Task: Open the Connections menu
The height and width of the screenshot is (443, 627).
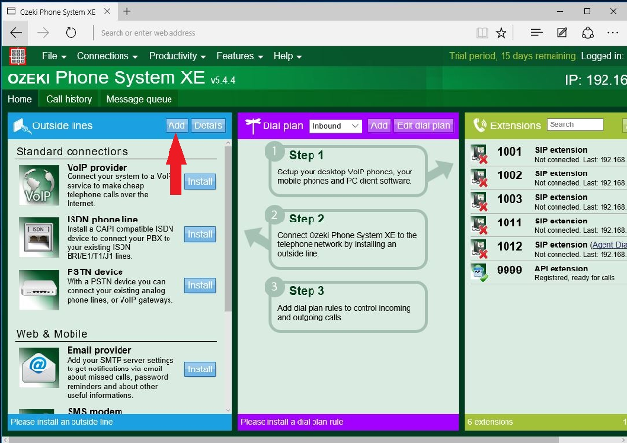Action: click(x=107, y=56)
